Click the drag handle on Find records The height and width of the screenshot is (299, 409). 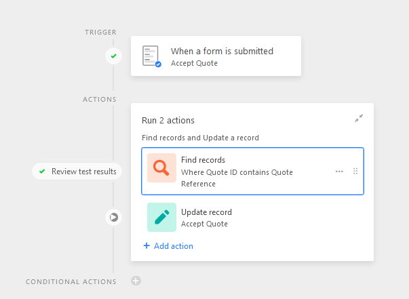tap(355, 171)
